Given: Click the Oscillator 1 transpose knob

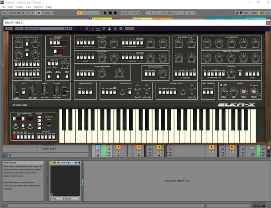Looking at the screenshot, I should pyautogui.click(x=102, y=43).
